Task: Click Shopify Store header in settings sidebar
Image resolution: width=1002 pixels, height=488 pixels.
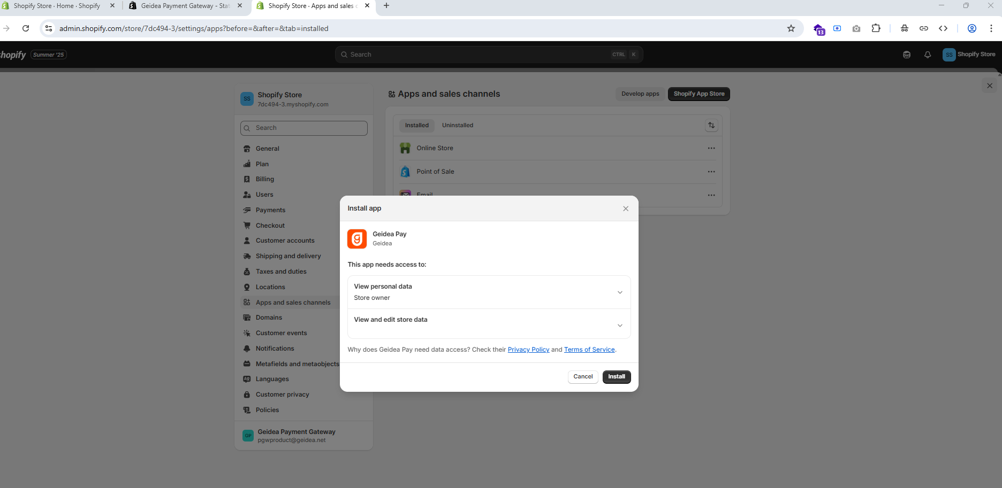Action: click(303, 99)
